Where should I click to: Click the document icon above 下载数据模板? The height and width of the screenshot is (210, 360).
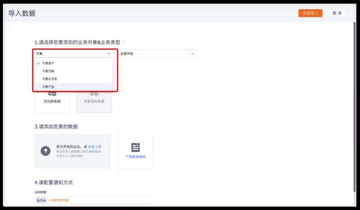click(135, 148)
